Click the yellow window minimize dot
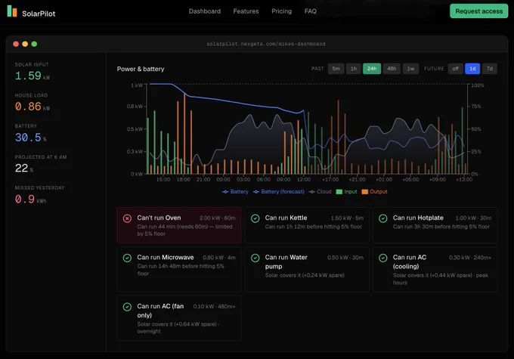Image resolution: width=514 pixels, height=359 pixels. 25,44
